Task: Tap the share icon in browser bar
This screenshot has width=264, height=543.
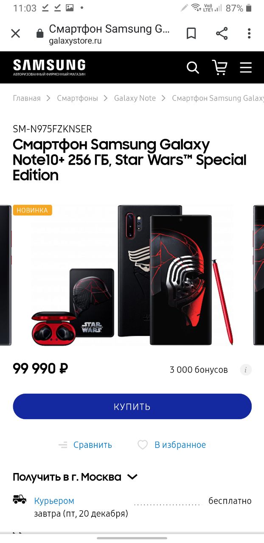Action: 222,34
